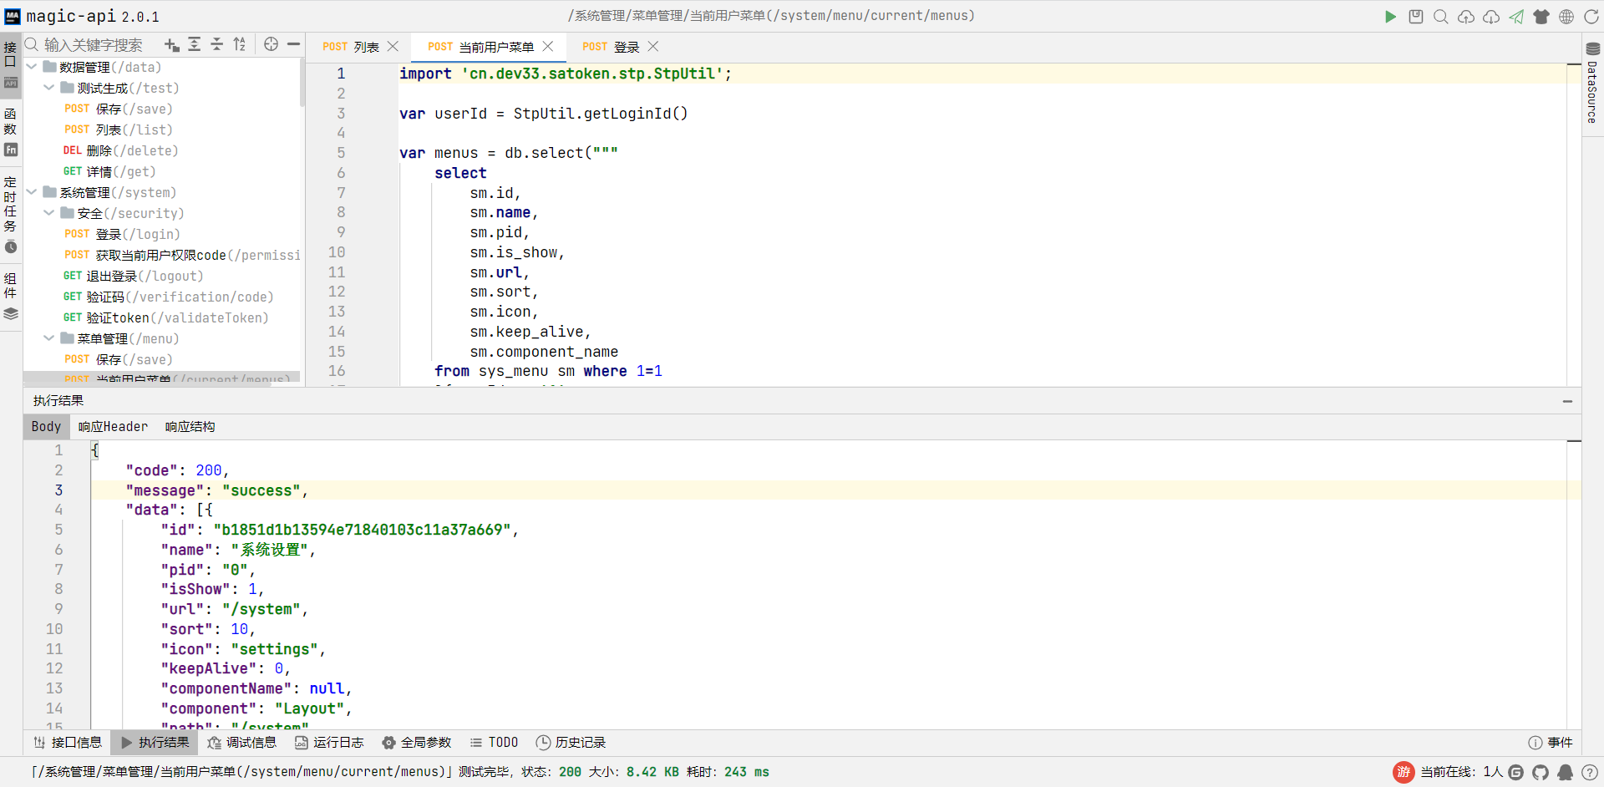
Task: Collapse the 菜单管理(/menu) folder
Action: click(49, 338)
